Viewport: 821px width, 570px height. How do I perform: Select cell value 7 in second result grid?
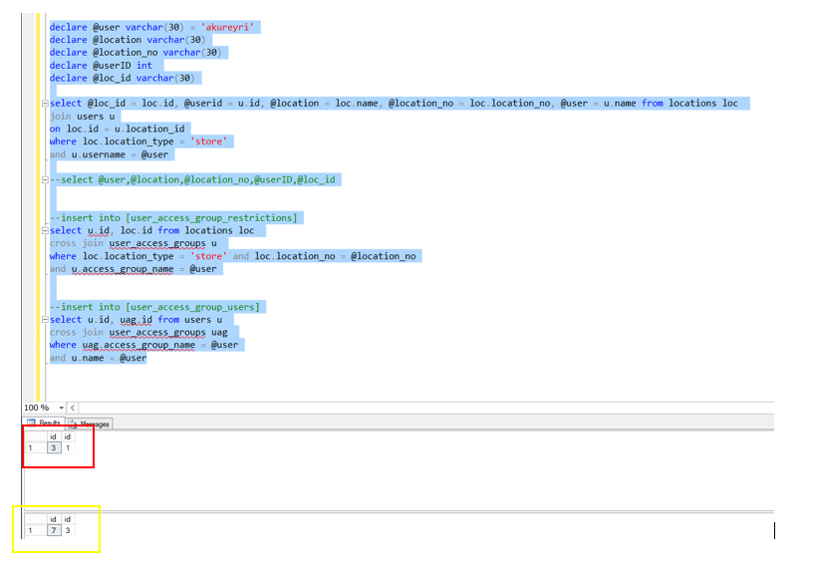coord(54,531)
